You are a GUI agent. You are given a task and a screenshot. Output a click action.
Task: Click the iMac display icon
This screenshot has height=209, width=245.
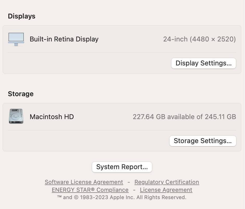(x=16, y=39)
